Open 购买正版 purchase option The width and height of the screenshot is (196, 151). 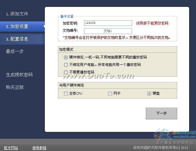tap(15, 87)
